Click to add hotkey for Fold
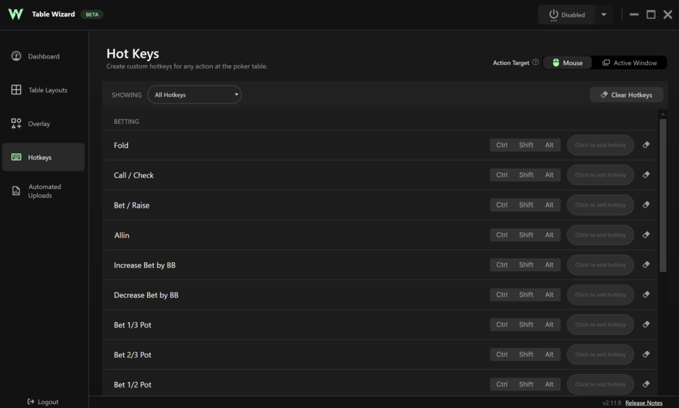The image size is (679, 408). 600,145
